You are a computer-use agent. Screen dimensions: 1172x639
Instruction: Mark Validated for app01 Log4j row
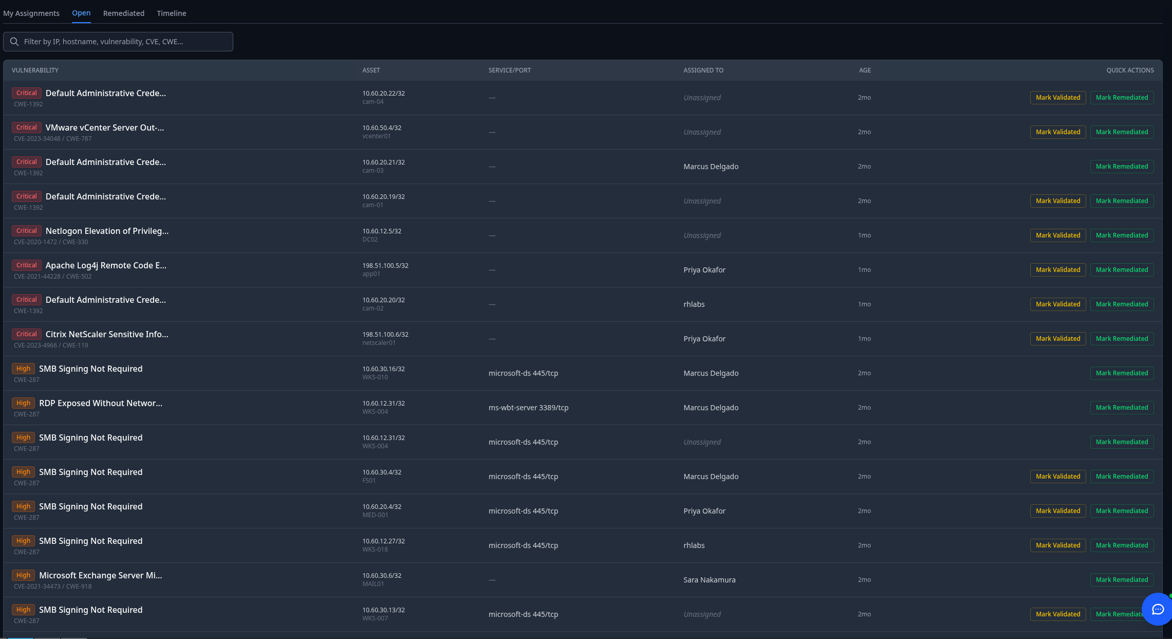point(1058,270)
